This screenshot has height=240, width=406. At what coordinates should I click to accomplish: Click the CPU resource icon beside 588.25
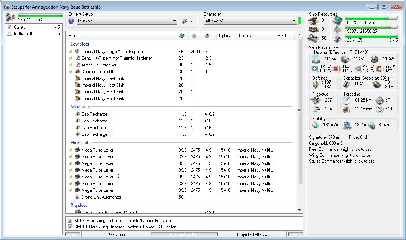click(x=337, y=20)
